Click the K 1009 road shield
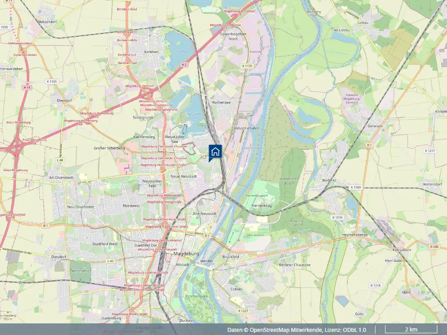Image resolution: width=447 pixels, height=335 pixels. click(x=355, y=187)
